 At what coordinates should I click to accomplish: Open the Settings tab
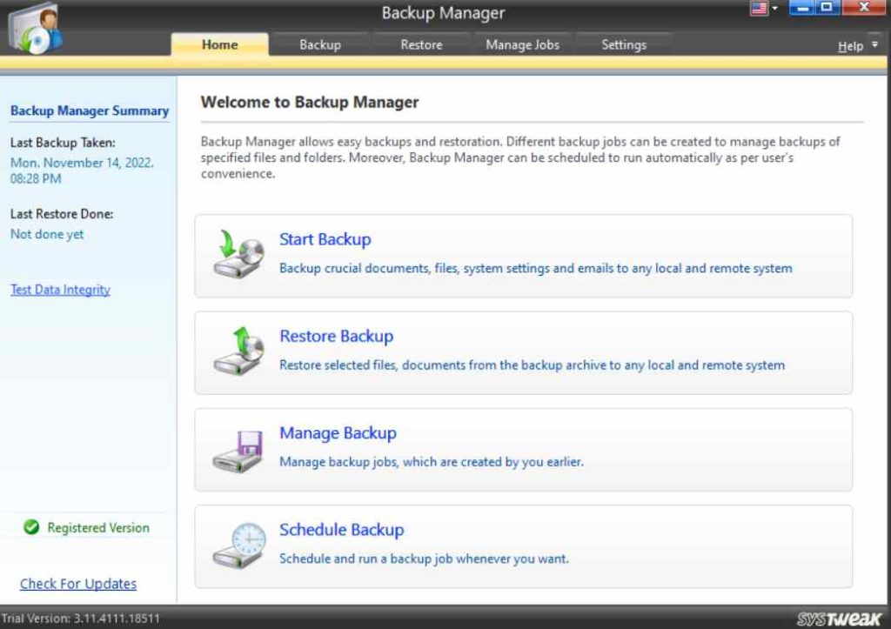click(x=624, y=44)
